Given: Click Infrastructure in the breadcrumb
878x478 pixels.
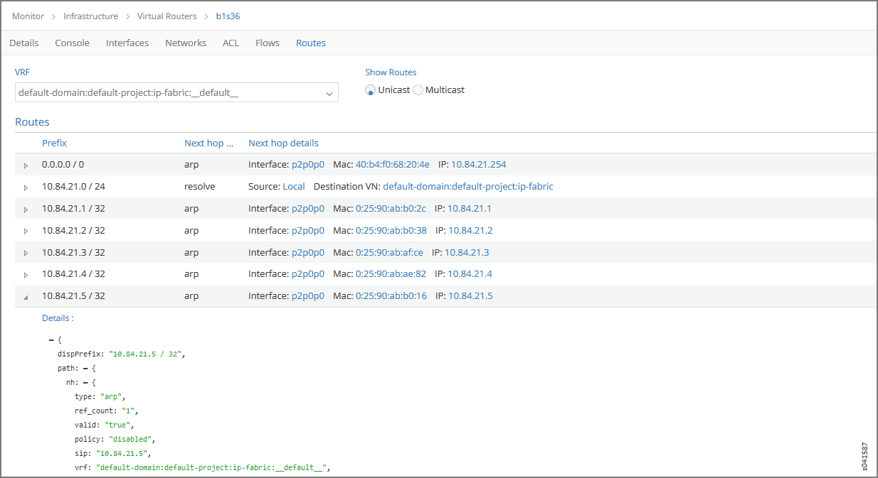Looking at the screenshot, I should [92, 16].
